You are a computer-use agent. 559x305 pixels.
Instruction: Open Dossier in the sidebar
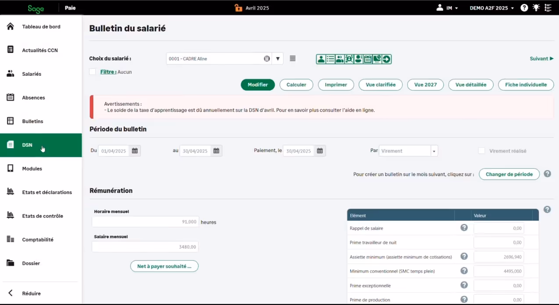(x=41, y=263)
